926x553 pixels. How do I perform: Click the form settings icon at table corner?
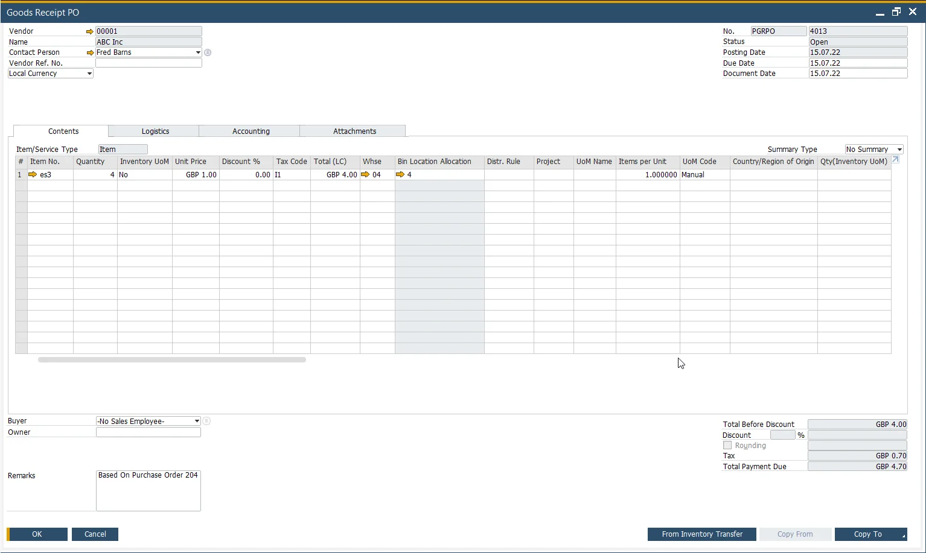895,160
